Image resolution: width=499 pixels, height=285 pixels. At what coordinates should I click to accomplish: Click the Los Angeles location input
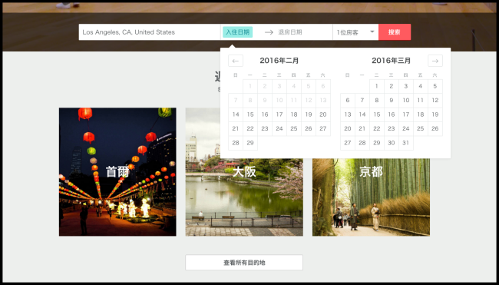click(150, 32)
